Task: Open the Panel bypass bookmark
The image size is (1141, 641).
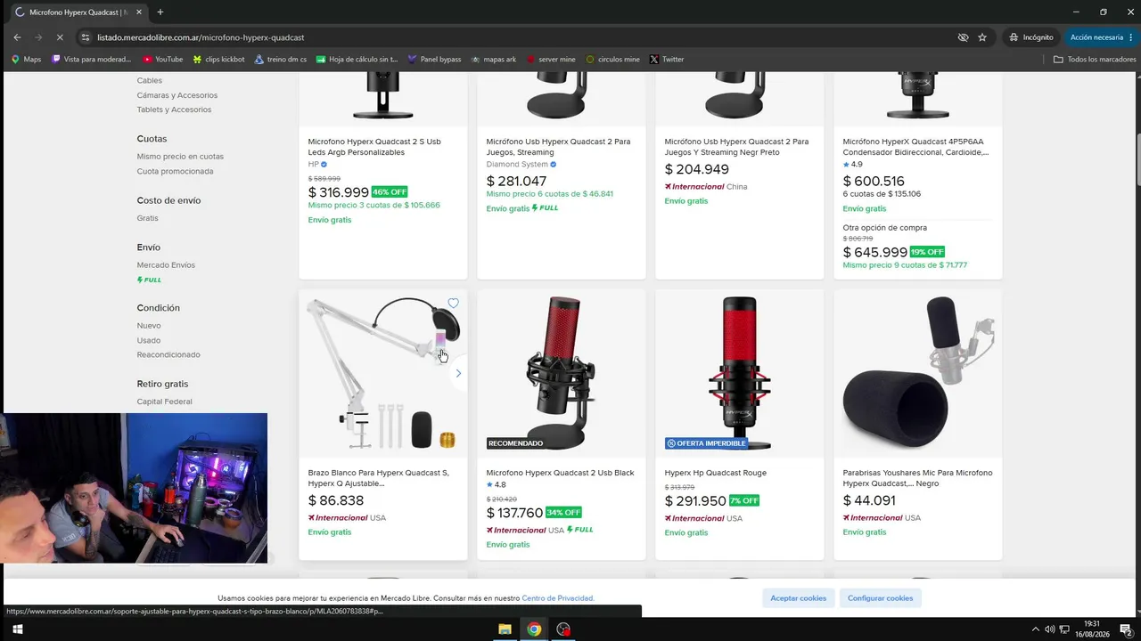Action: point(434,60)
